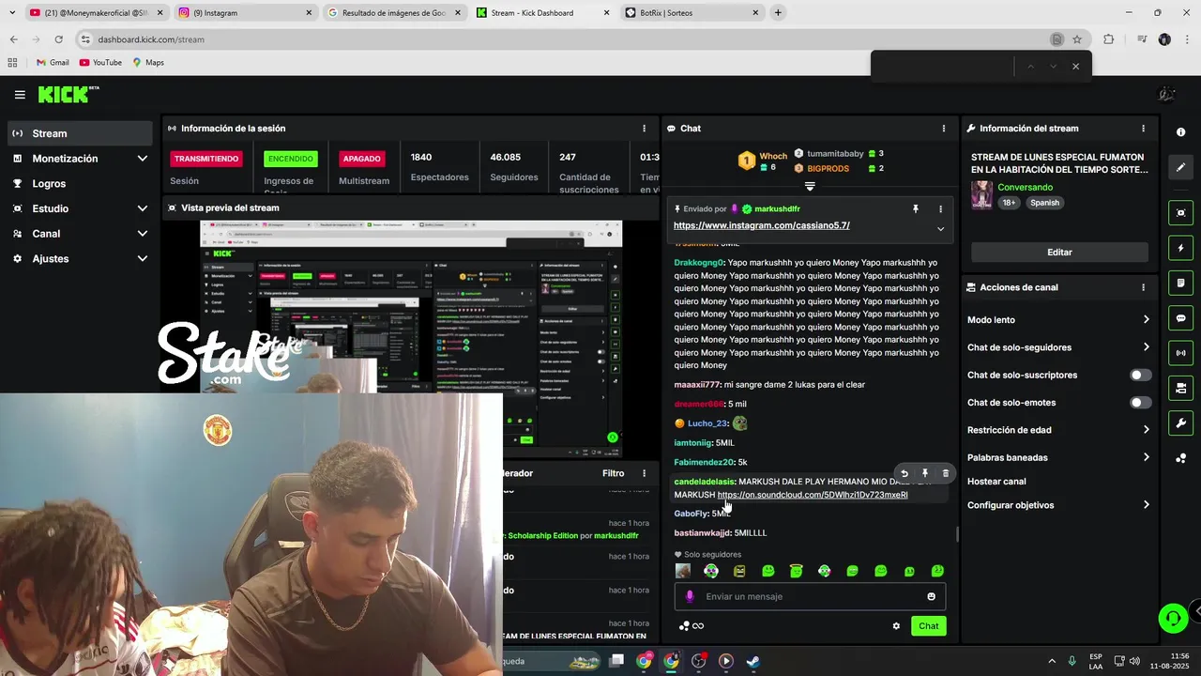The image size is (1201, 676).
Task: Toggle the notes document panel icon
Action: click(1180, 283)
